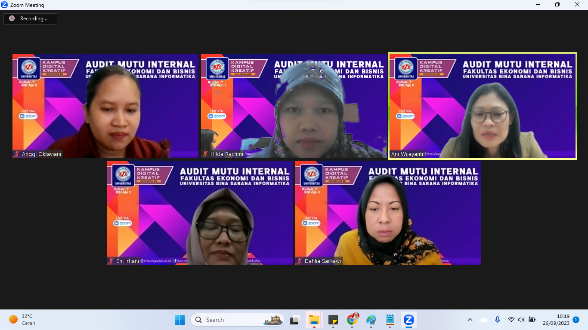Click muted mic icon beside Dahlia Sarkawi
The image size is (588, 330).
[300, 261]
